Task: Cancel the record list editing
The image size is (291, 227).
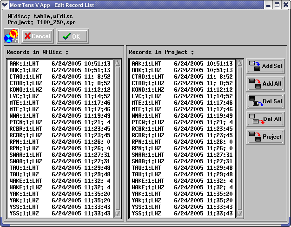Action: click(37, 36)
